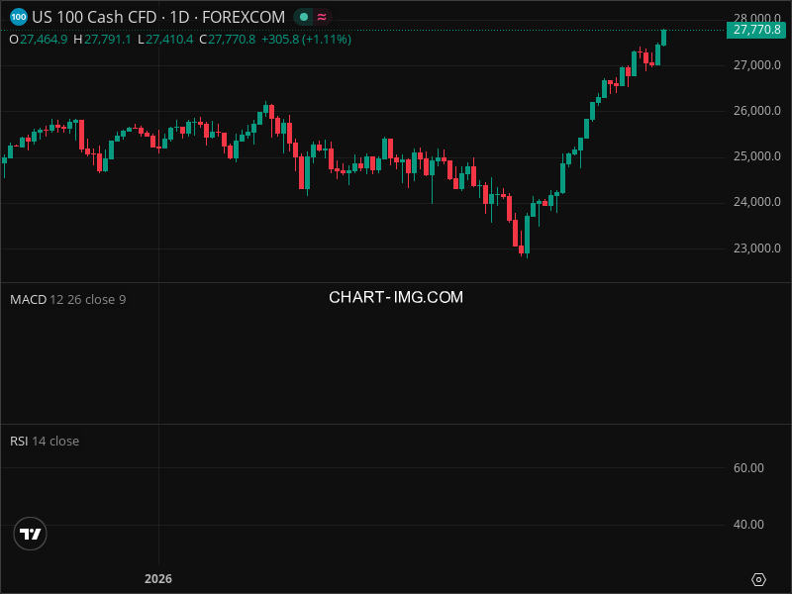
Task: Click the high value 27,791.1
Action: pos(107,40)
